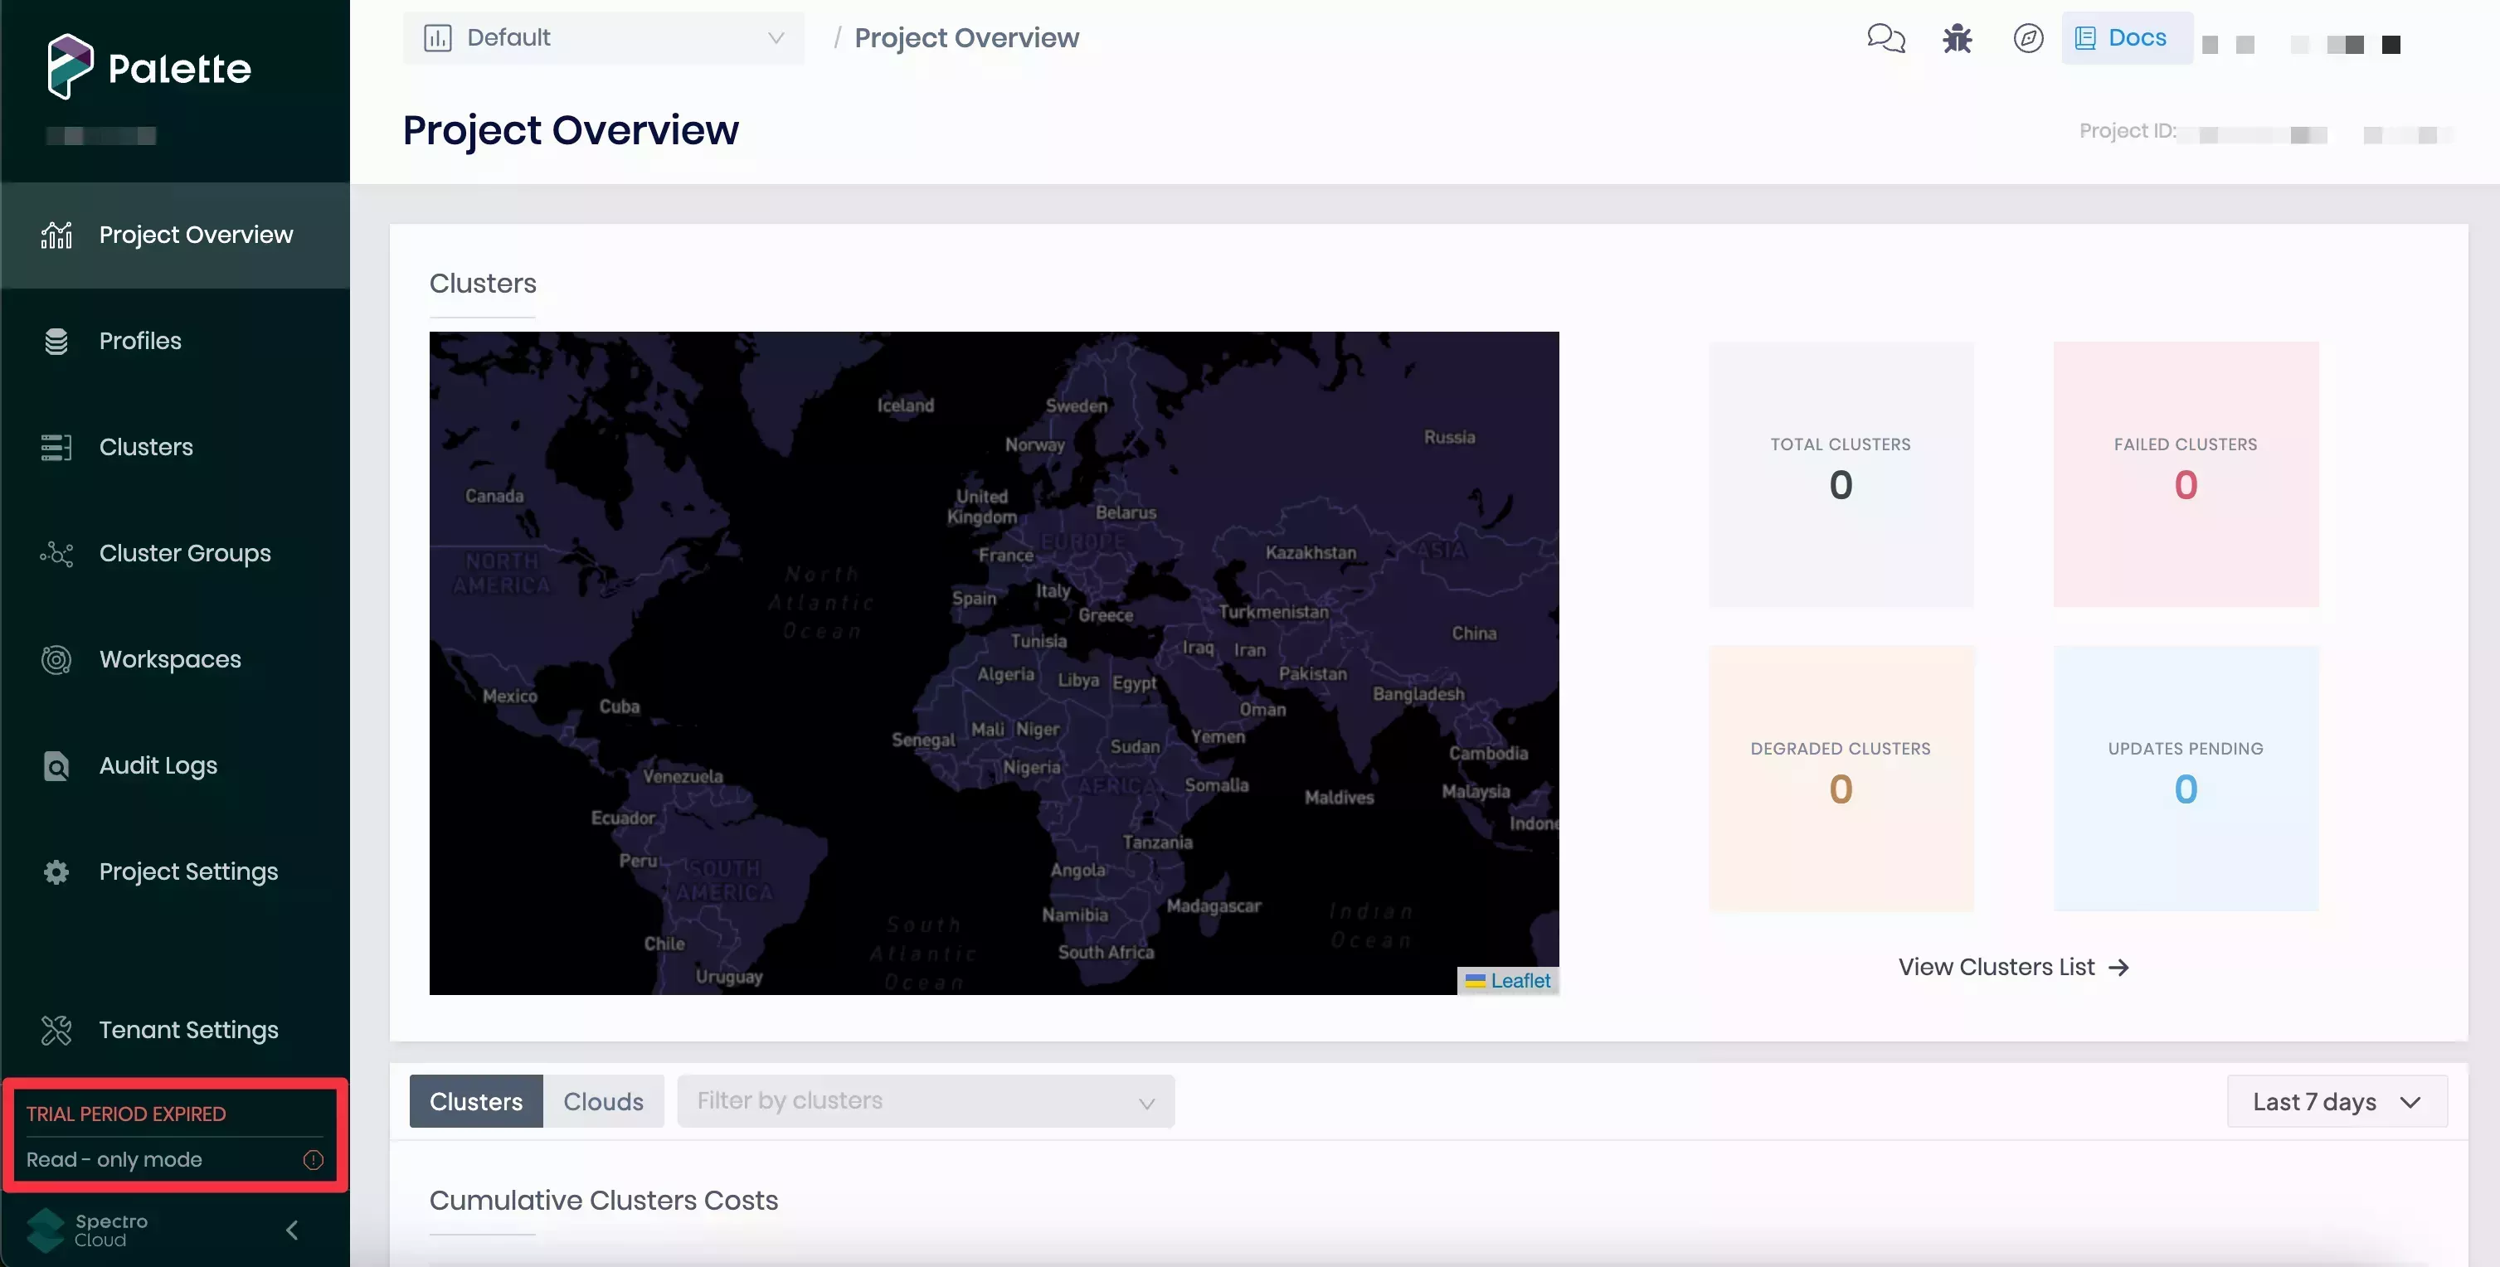Open the Clusters sidebar menu item
Image resolution: width=2500 pixels, height=1267 pixels.
point(146,447)
